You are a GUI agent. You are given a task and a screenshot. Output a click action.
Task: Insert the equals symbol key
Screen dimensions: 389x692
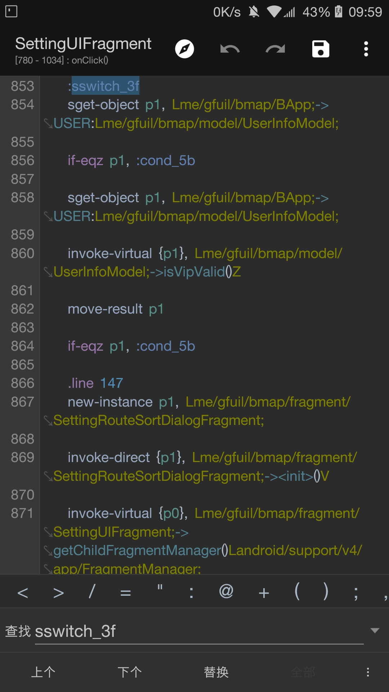(125, 593)
